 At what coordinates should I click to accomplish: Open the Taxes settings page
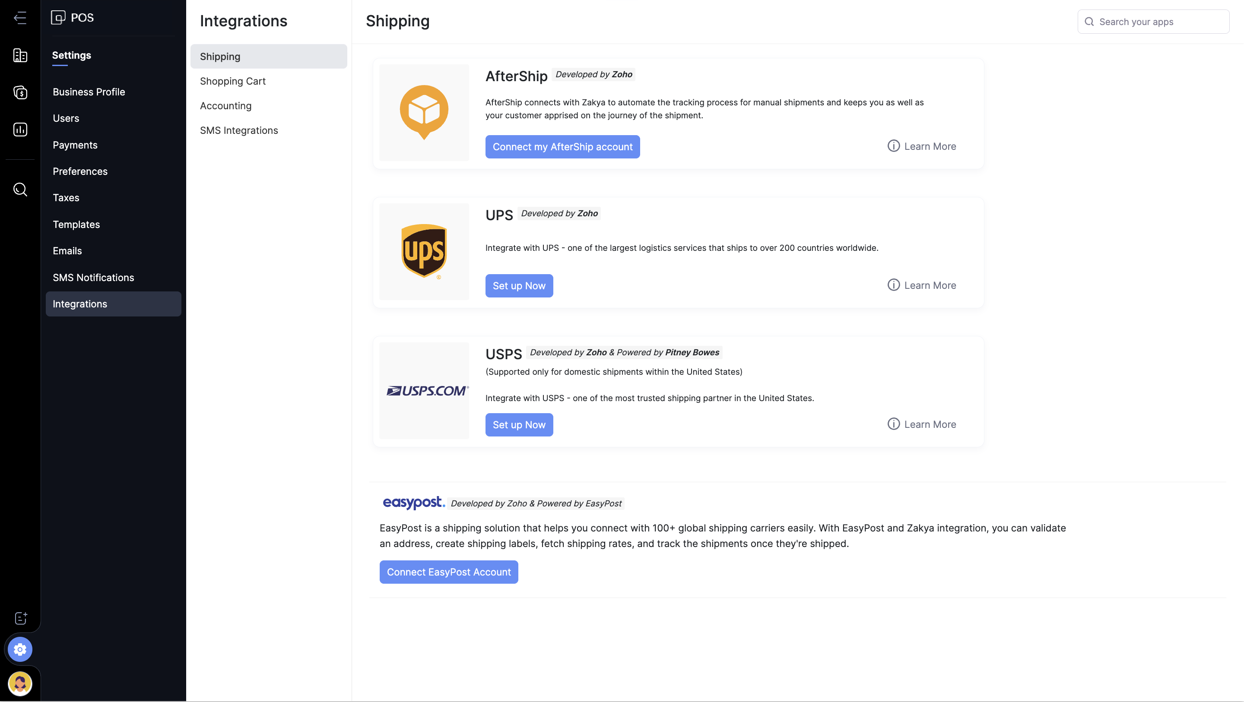[x=66, y=197]
